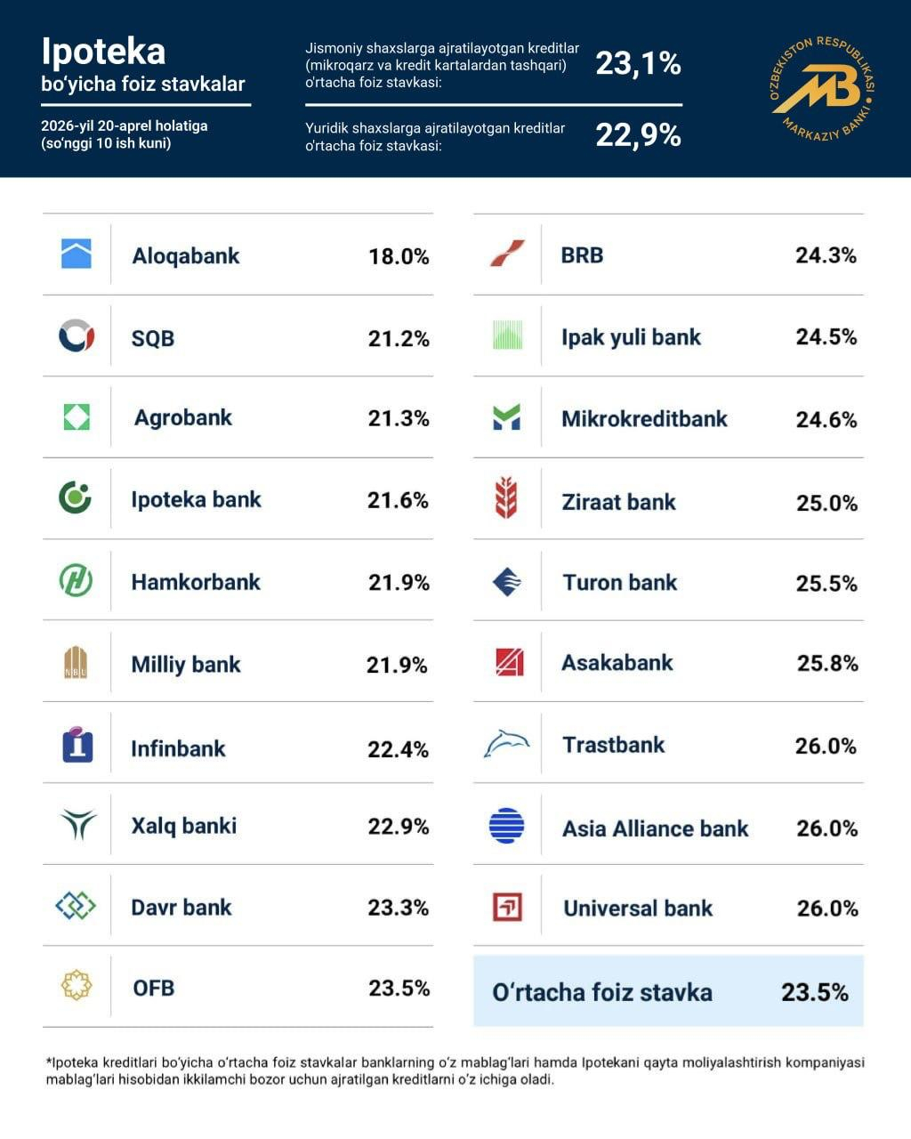
Task: Click the Ziraat bank red logo
Action: (506, 499)
